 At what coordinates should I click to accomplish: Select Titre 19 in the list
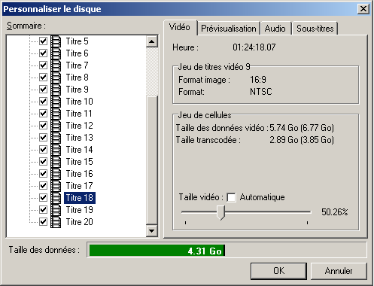click(80, 210)
